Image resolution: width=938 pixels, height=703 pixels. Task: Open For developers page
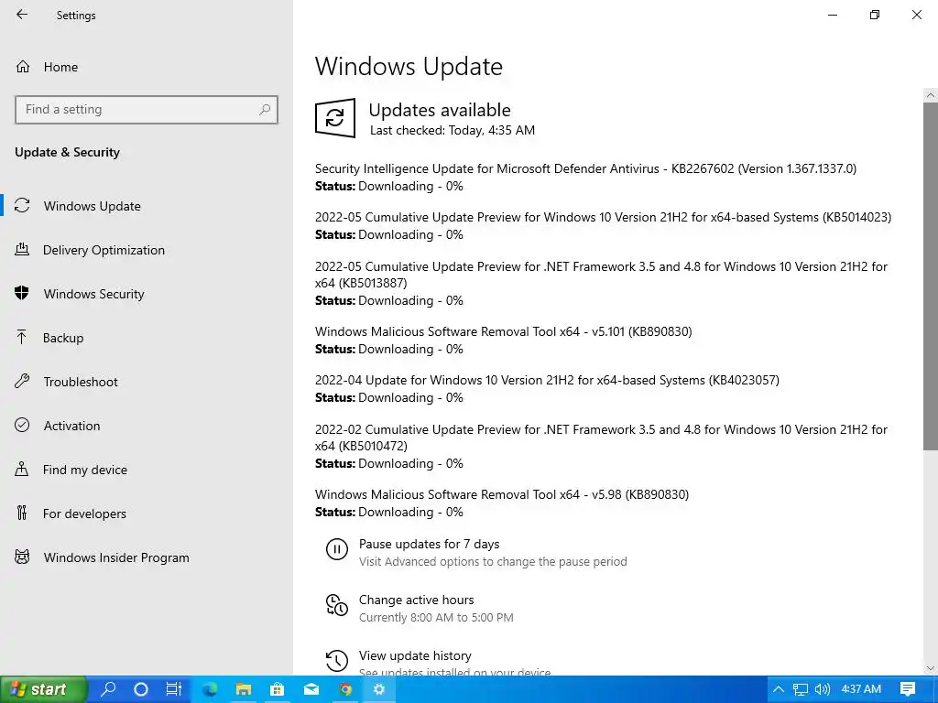coord(84,513)
